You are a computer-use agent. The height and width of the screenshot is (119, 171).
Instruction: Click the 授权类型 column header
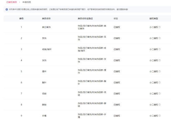click(x=154, y=19)
